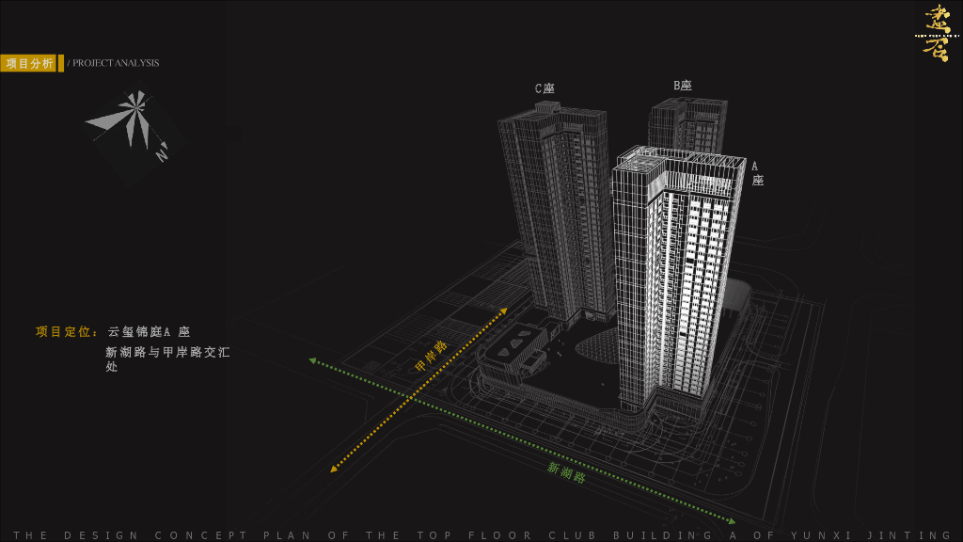Click the 新湖路与甲岸路交汇处 location text
Image resolution: width=963 pixels, height=542 pixels.
tap(167, 359)
